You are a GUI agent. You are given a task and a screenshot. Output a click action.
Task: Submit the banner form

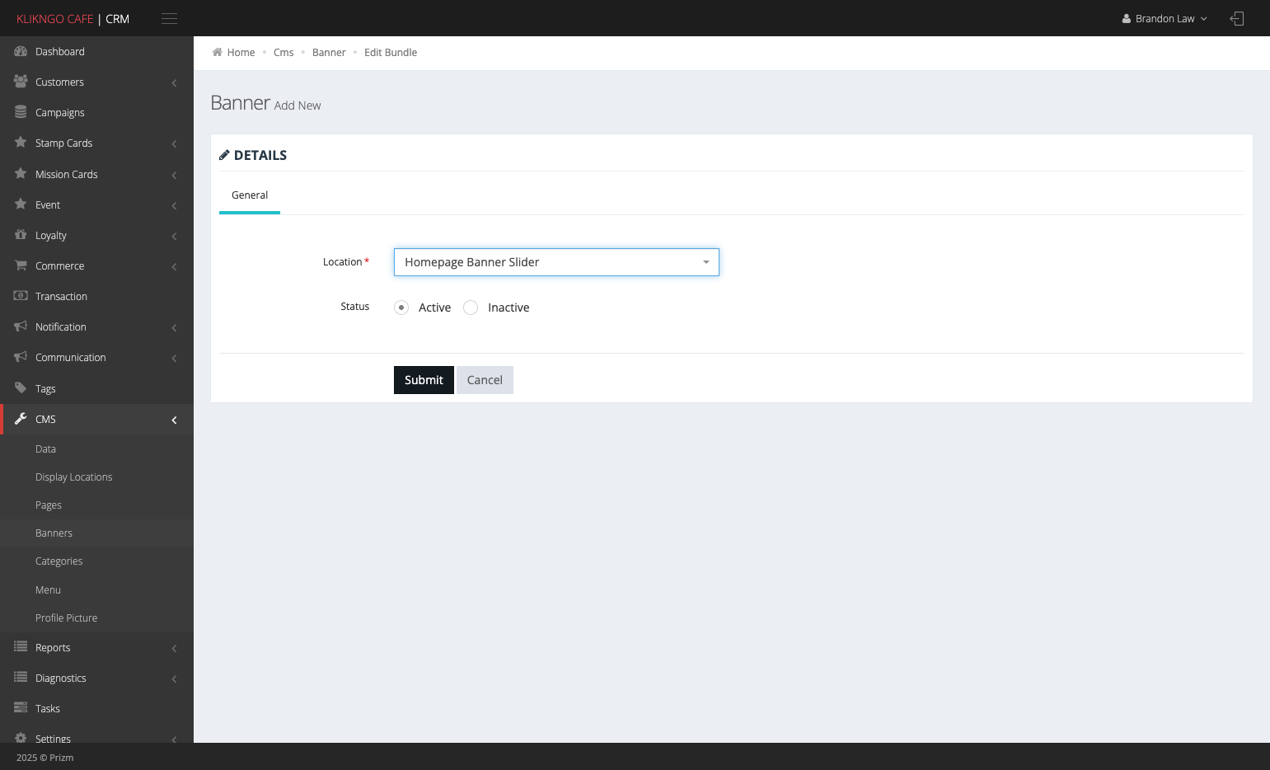click(x=424, y=380)
